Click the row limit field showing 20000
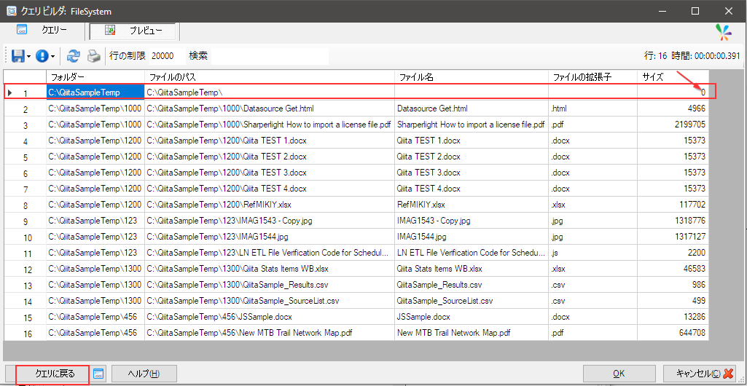747x386 pixels. pyautogui.click(x=167, y=56)
